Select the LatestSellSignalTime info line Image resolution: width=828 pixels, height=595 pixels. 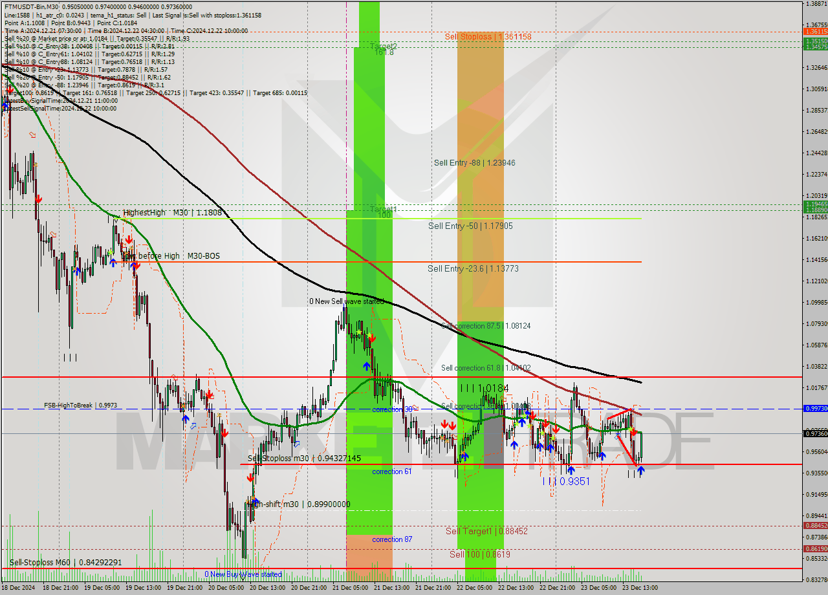(x=61, y=108)
